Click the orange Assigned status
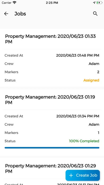The image size is (104, 185). 91,80
